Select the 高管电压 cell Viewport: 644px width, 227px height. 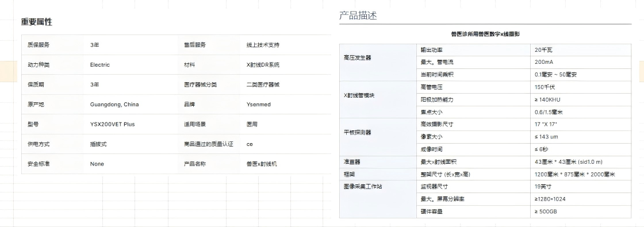pyautogui.click(x=474, y=87)
